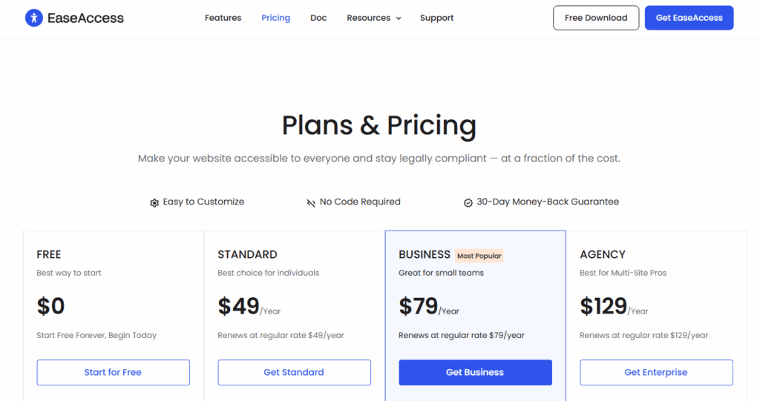Expand the Resources dropdown chevron
This screenshot has height=401, width=760.
399,19
